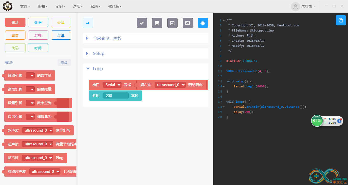Click the KenRobot rabbit logo
348x185 pixels.
[x=8, y=6]
